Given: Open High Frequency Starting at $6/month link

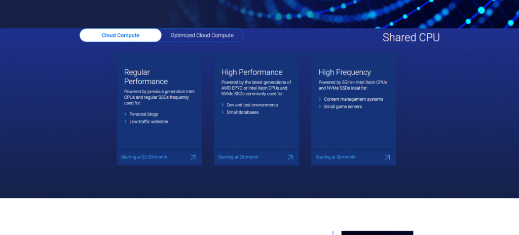Looking at the screenshot, I should [x=336, y=157].
